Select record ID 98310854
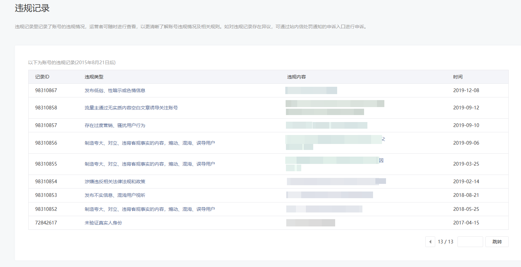 click(46, 182)
